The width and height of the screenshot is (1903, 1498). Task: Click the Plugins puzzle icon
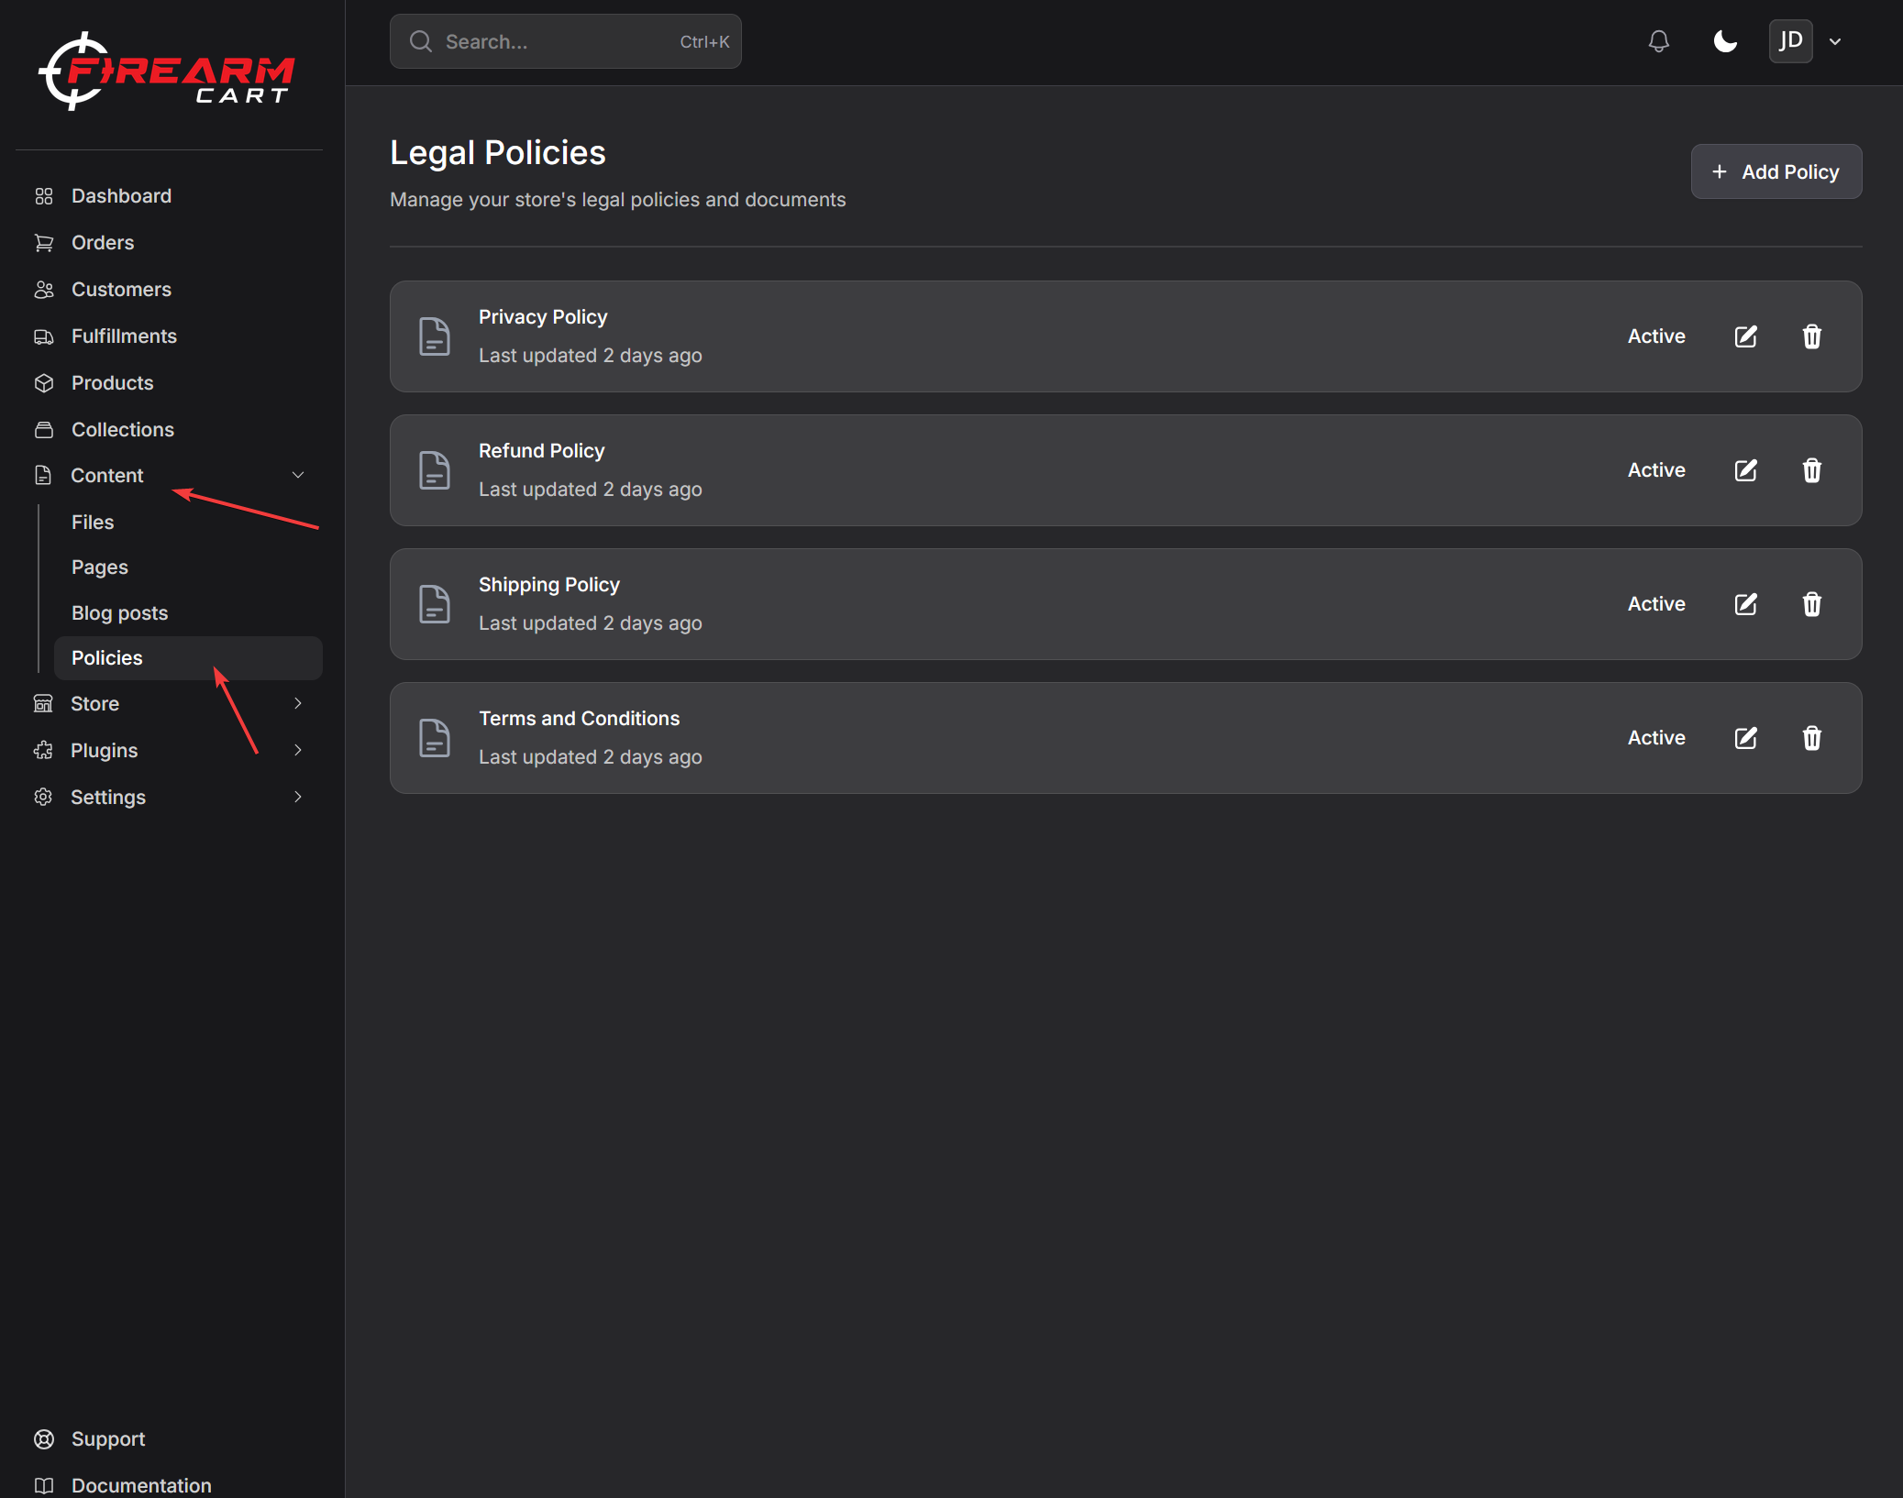click(x=43, y=751)
